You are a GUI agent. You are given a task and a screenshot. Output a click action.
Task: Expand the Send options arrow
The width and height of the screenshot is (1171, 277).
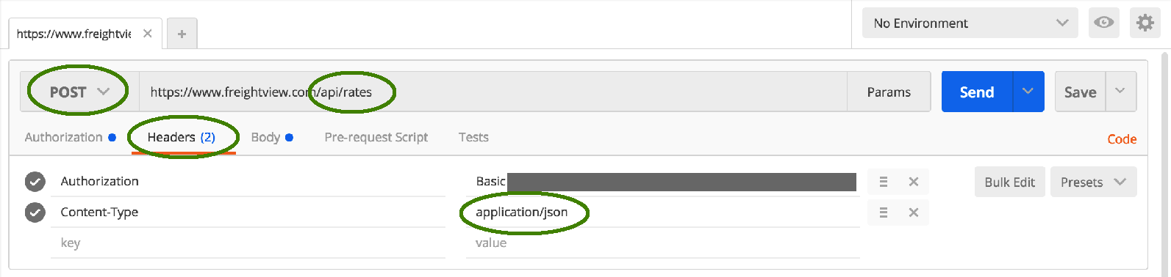pyautogui.click(x=1028, y=92)
